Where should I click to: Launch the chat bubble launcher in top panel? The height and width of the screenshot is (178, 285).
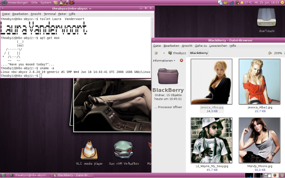pyautogui.click(x=66, y=3)
